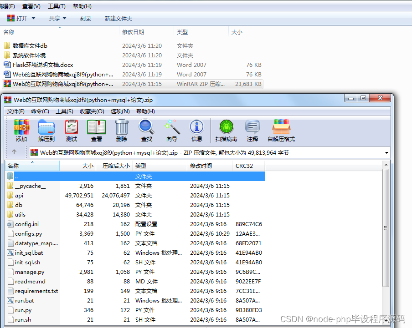Select the config.ini file entry
This screenshot has width=412, height=328.
pyautogui.click(x=26, y=224)
